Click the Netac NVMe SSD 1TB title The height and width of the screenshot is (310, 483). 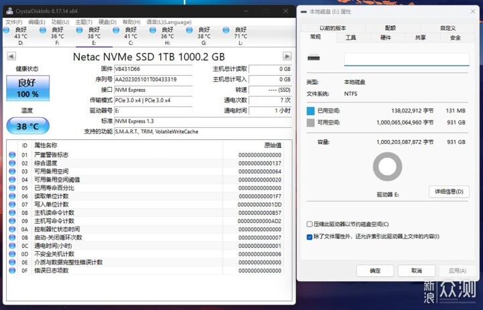[x=149, y=57]
